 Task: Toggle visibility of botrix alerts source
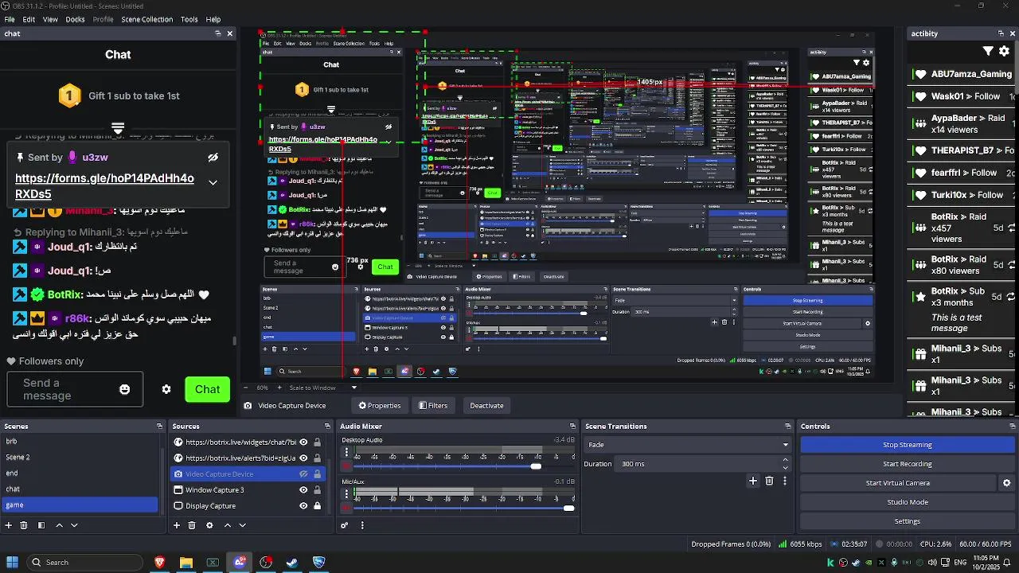coord(303,458)
